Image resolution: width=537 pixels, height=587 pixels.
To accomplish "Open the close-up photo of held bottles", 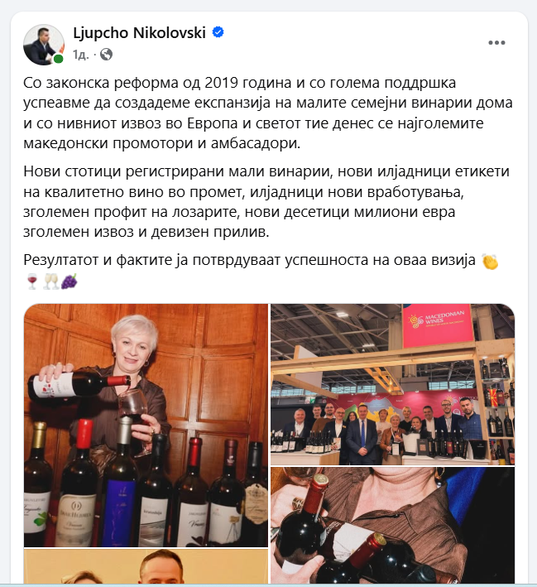I will pos(392,525).
